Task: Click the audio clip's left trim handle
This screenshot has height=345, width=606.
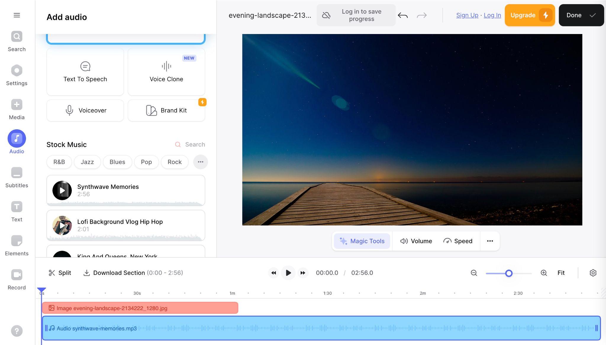Action: click(46, 328)
